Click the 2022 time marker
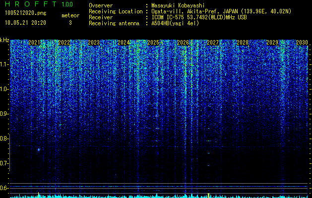 [x=64, y=43]
